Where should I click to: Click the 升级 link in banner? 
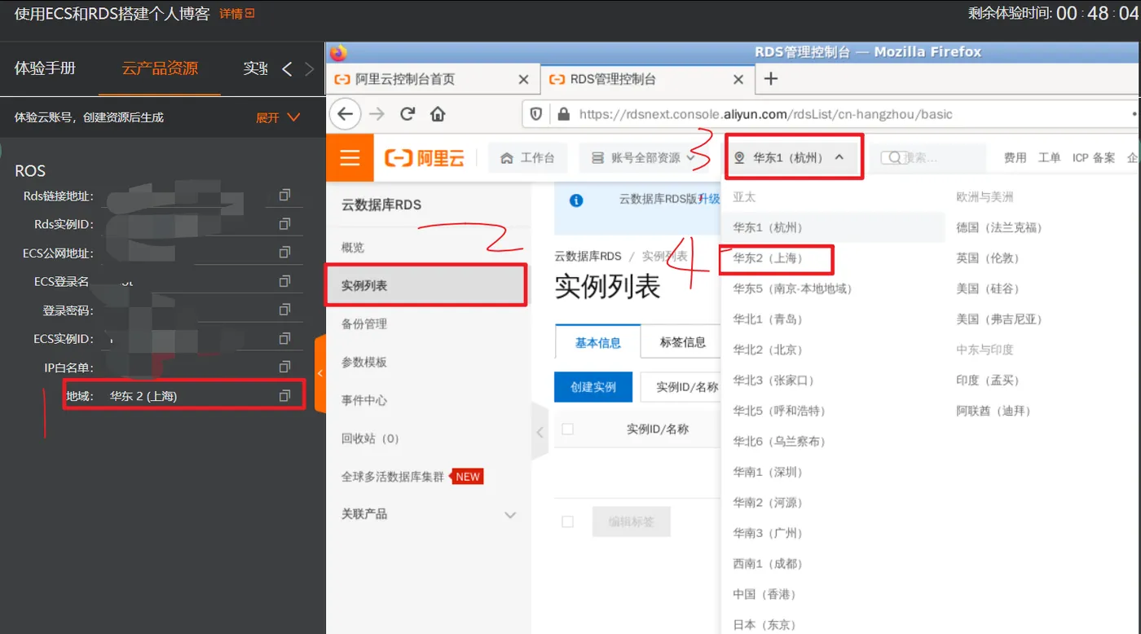pyautogui.click(x=709, y=199)
